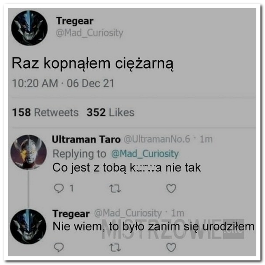Like Ultraman Taro's reply with the heart
The image size is (265, 265).
pyautogui.click(x=171, y=189)
